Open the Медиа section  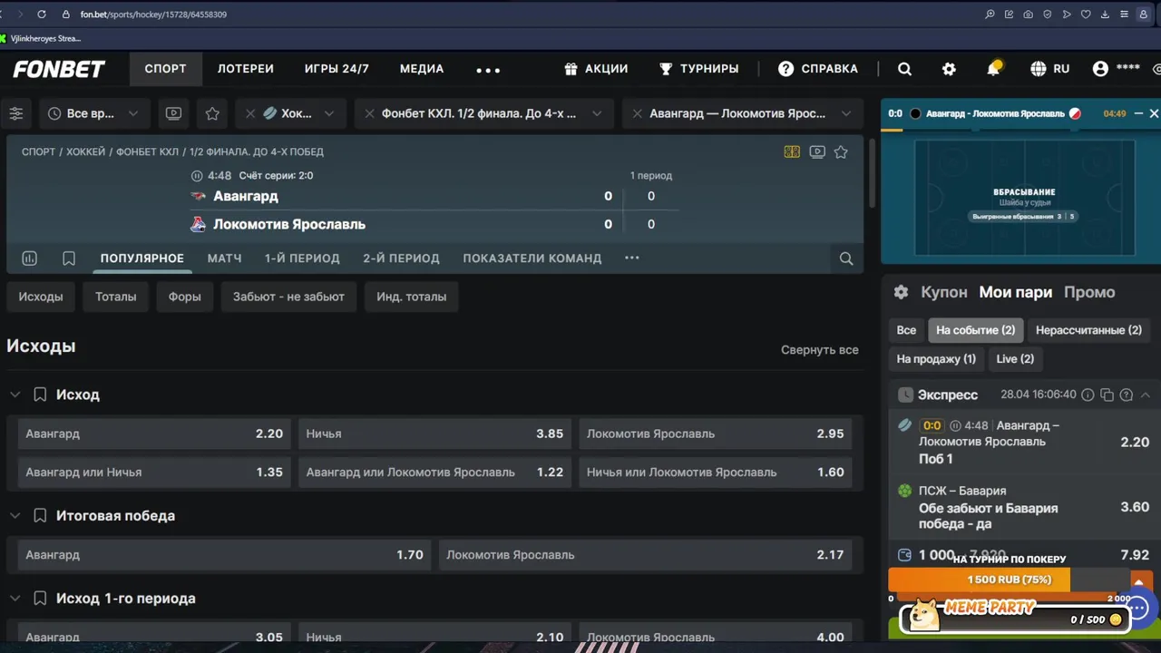[422, 69]
